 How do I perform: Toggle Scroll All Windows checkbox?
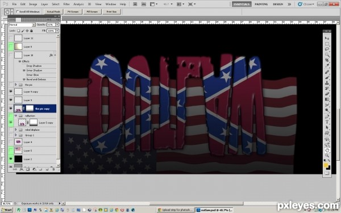[18, 11]
